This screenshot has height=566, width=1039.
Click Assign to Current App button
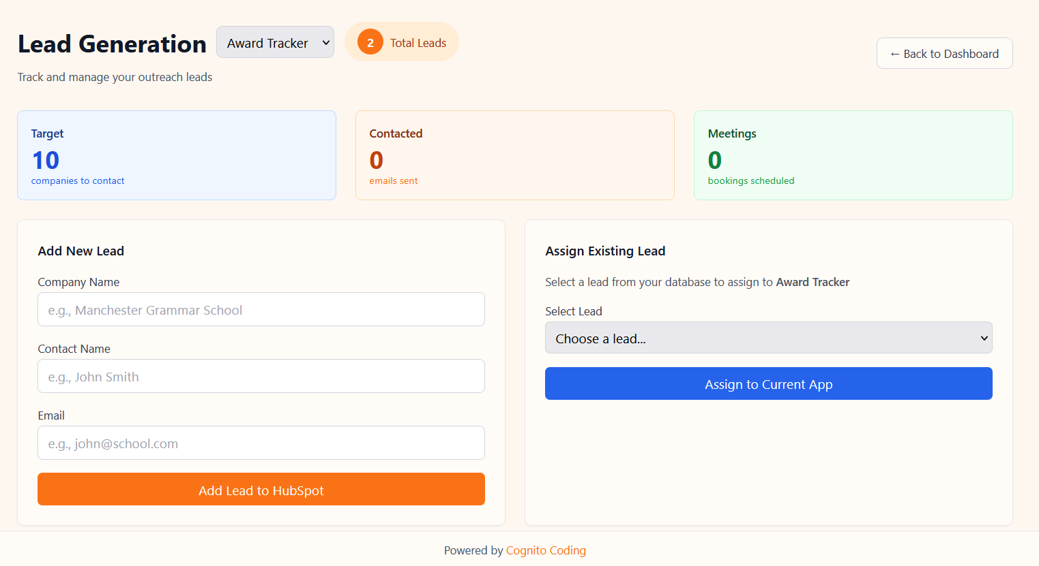768,384
